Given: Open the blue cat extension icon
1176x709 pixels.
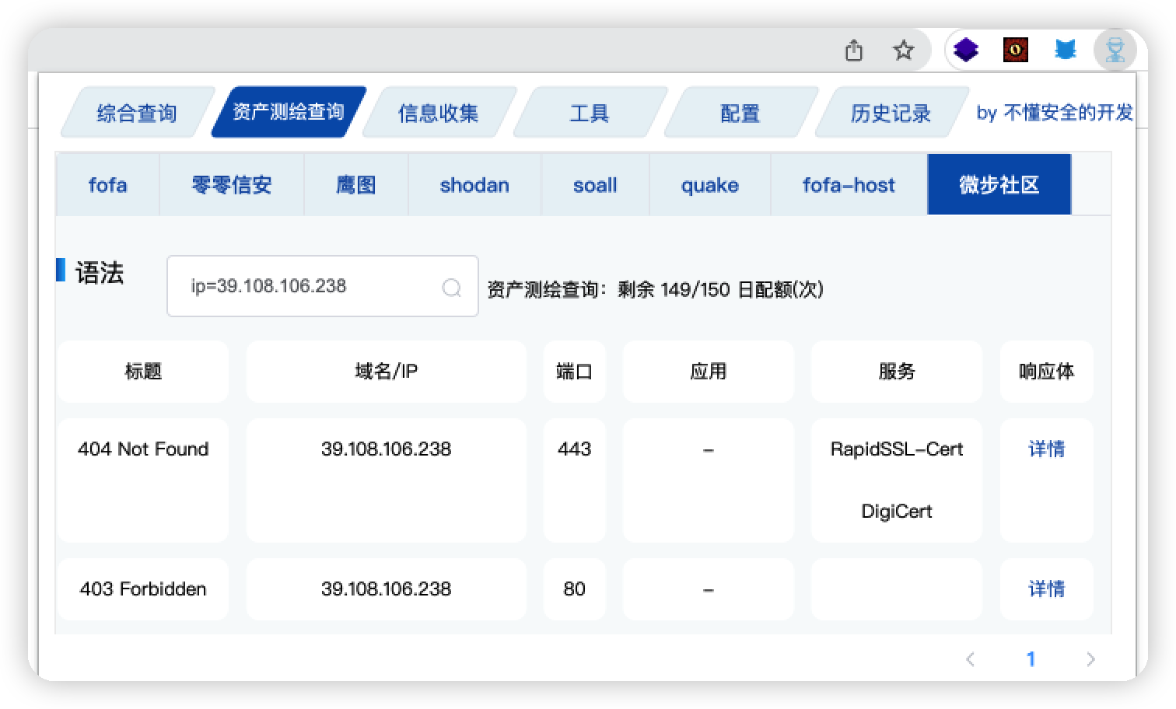Looking at the screenshot, I should [1065, 51].
